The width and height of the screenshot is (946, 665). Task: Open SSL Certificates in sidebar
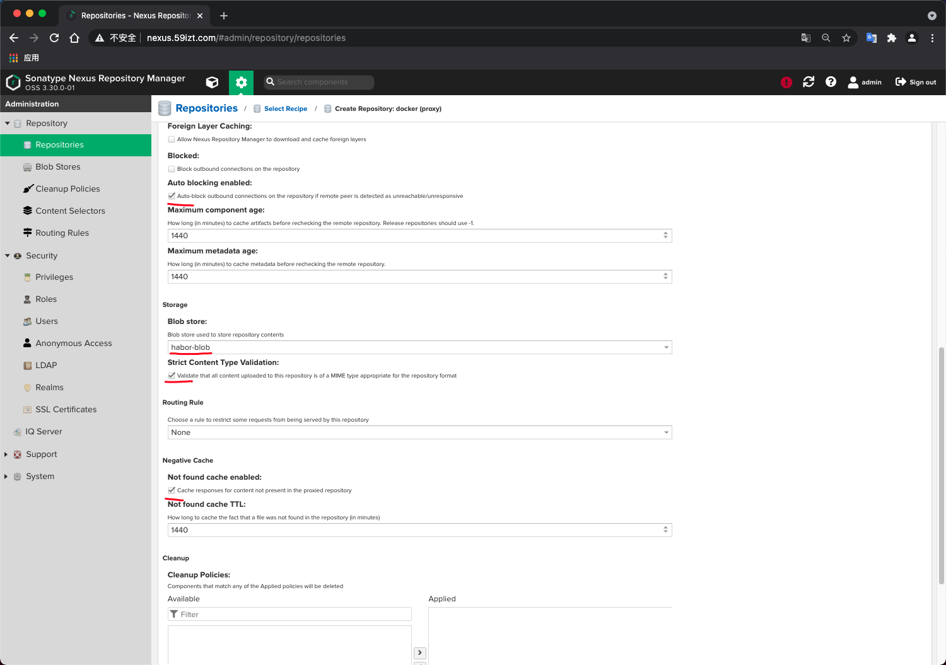pos(76,410)
